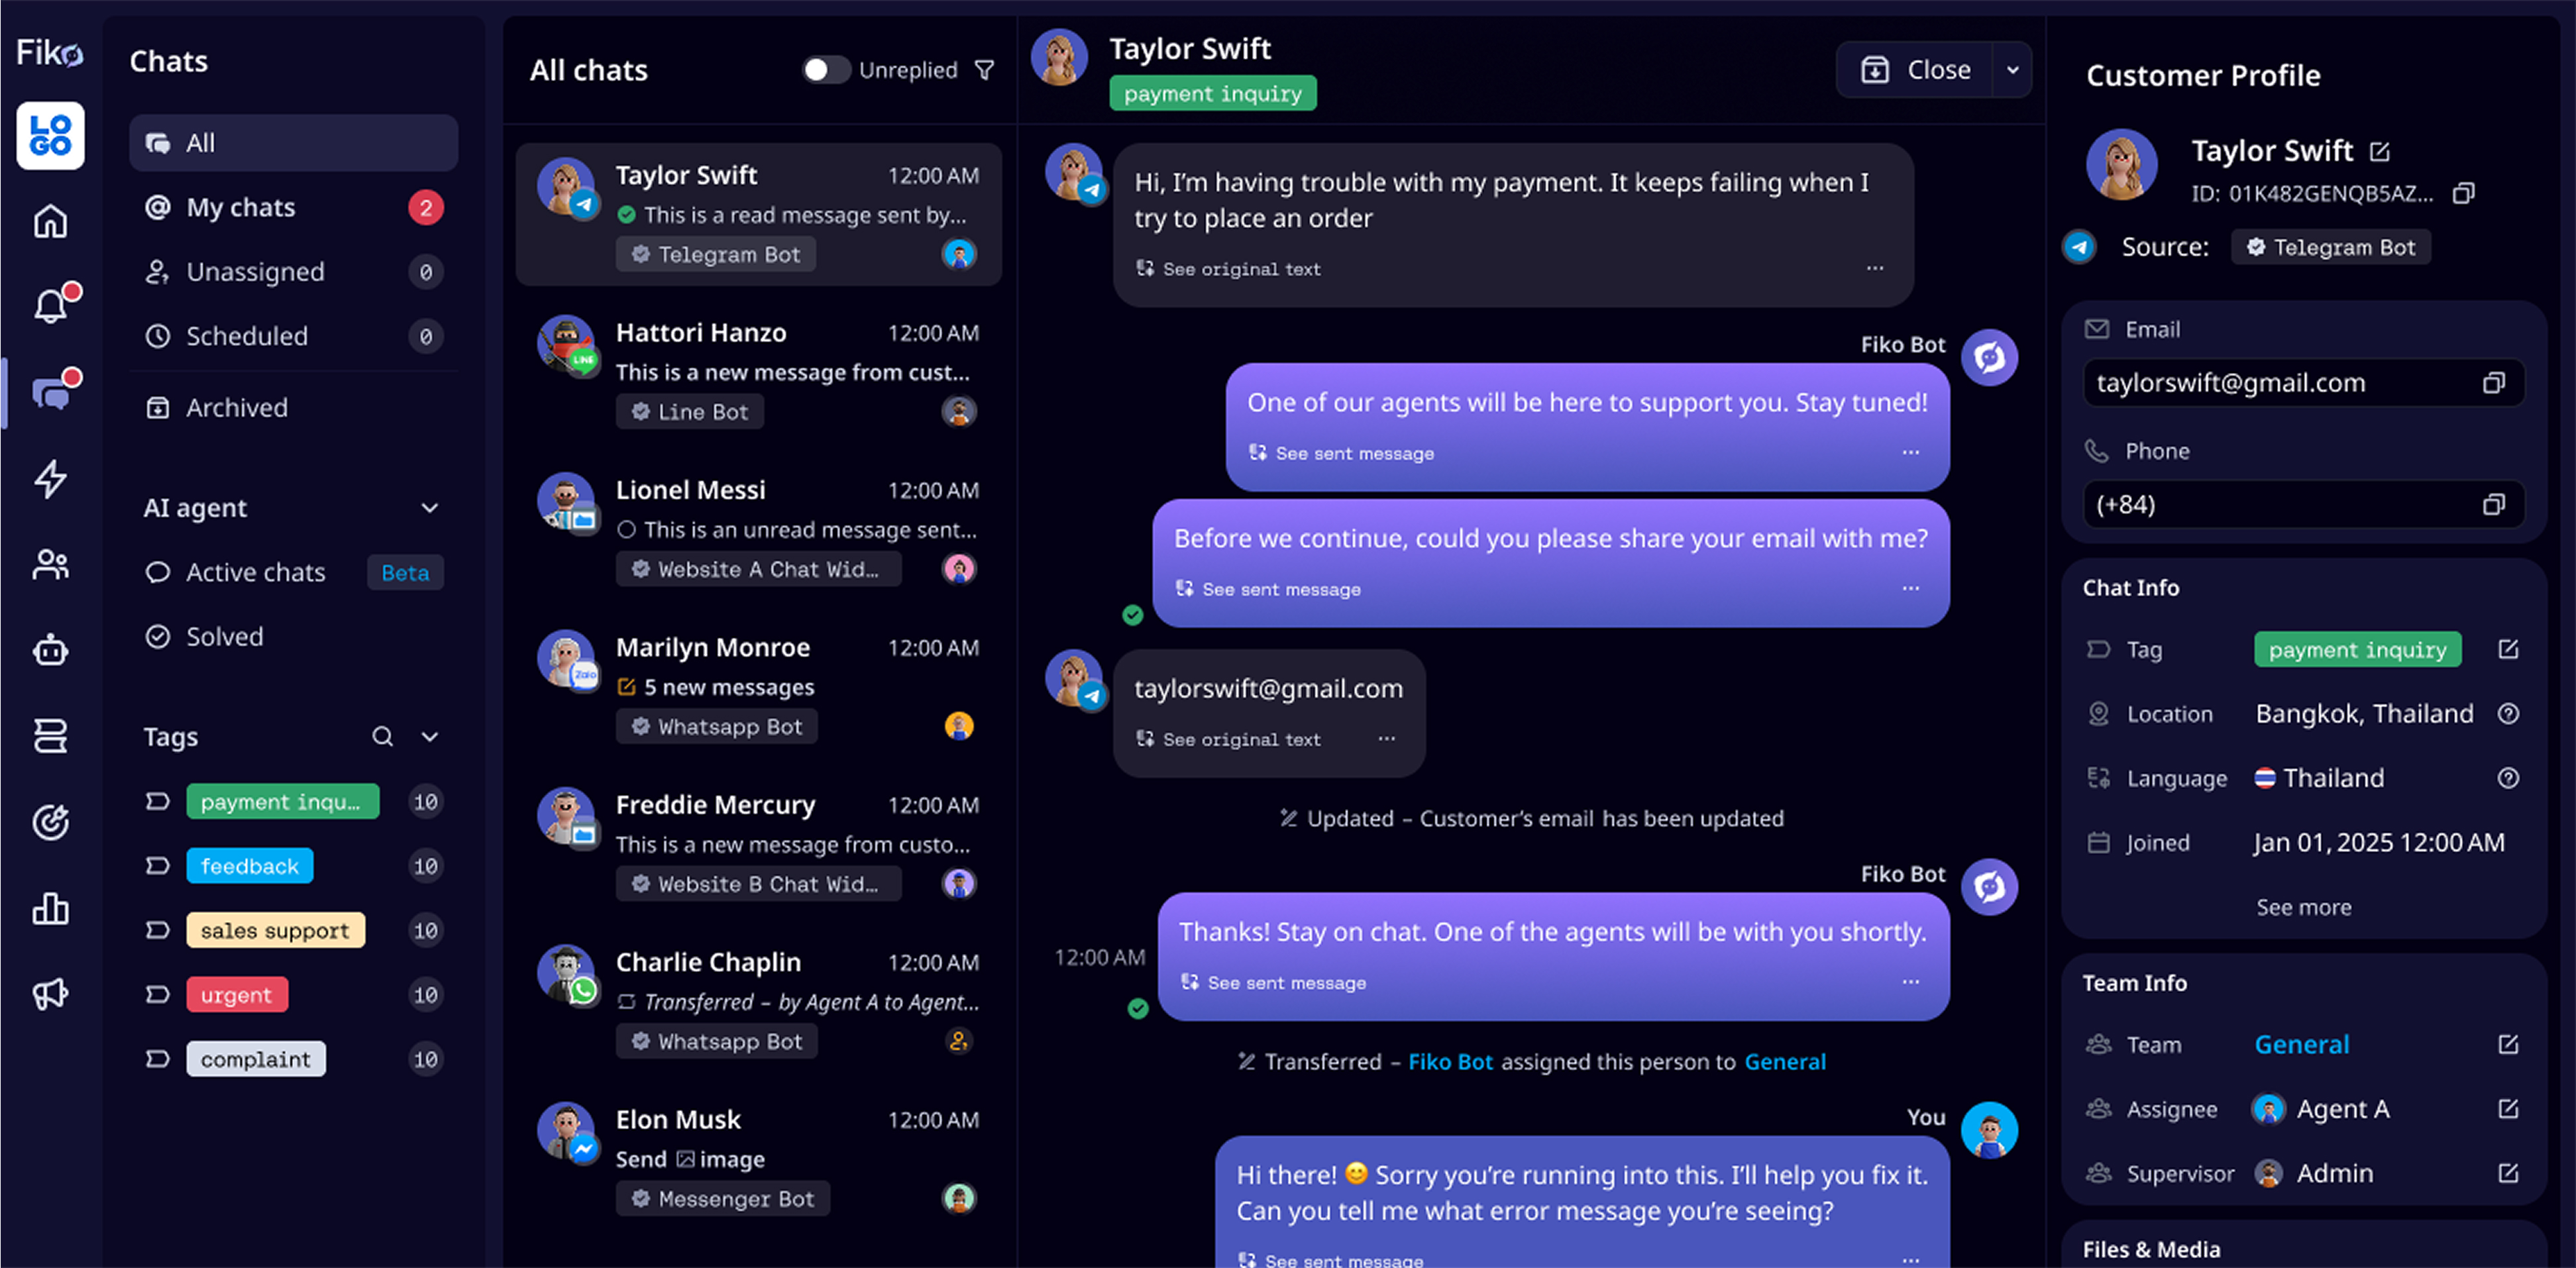Viewport: 2576px width, 1268px height.
Task: Open the analytics chart icon
Action: click(x=50, y=908)
